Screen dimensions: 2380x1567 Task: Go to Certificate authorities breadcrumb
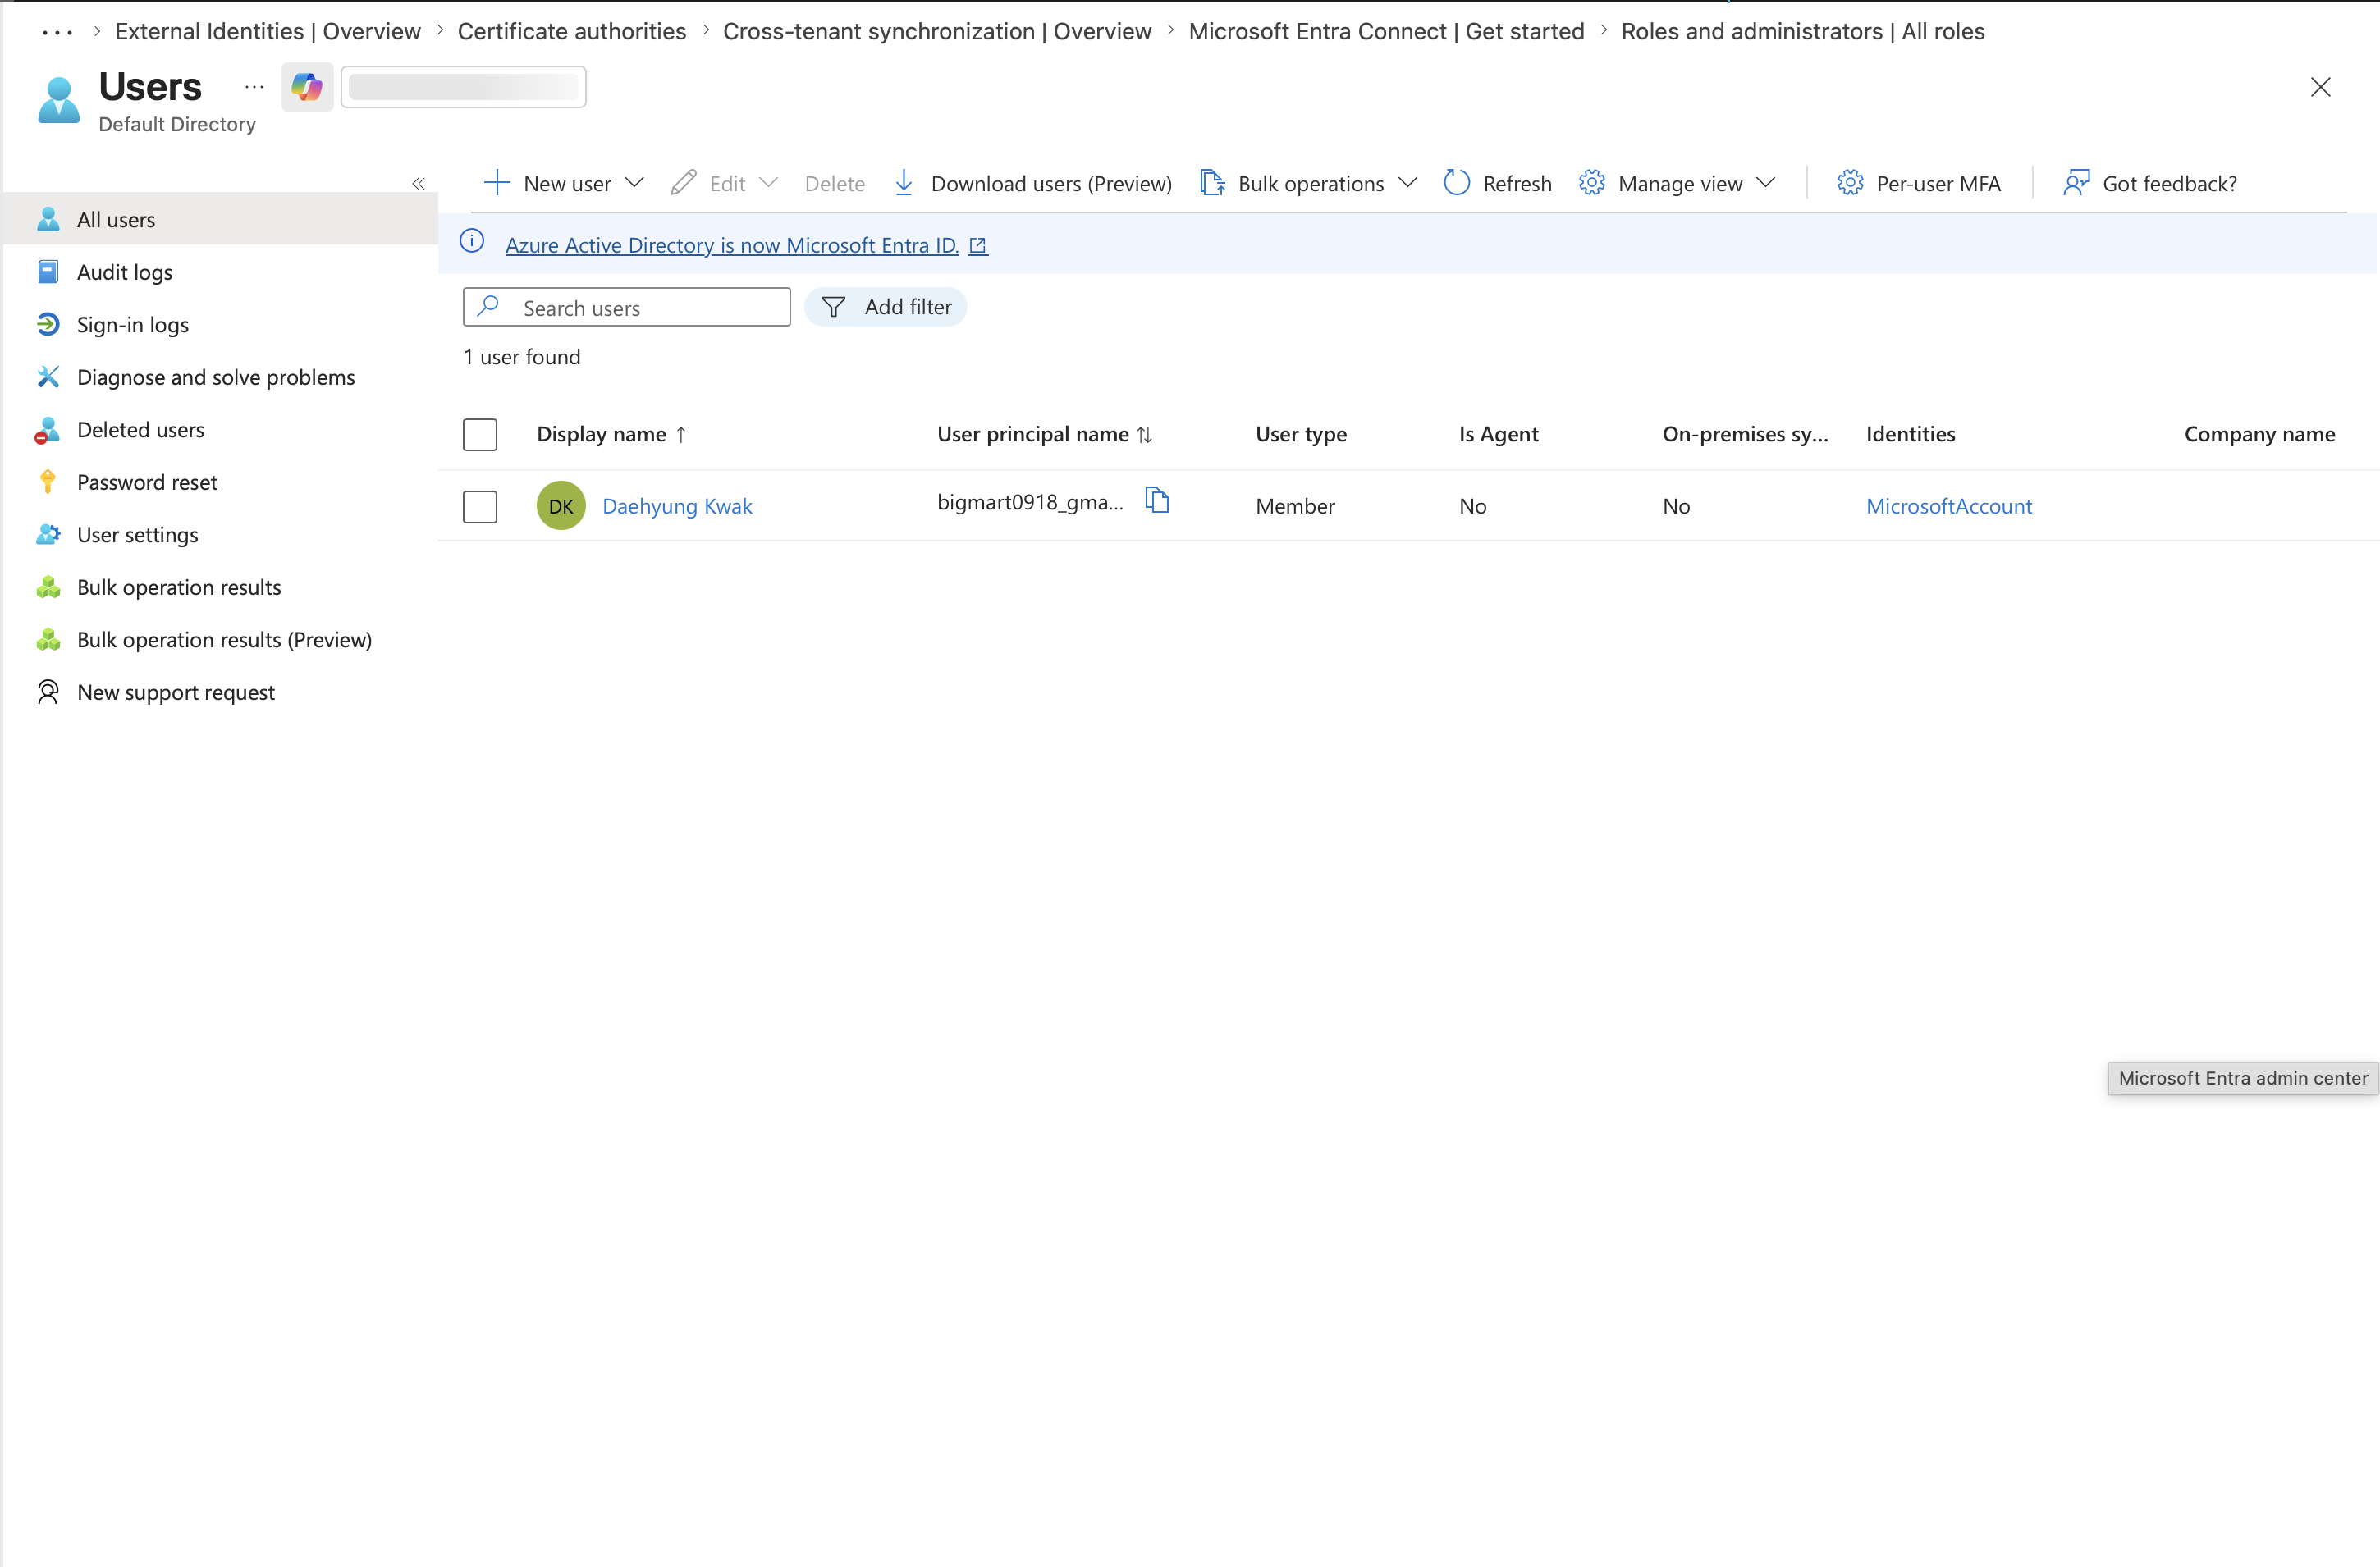coord(572,31)
